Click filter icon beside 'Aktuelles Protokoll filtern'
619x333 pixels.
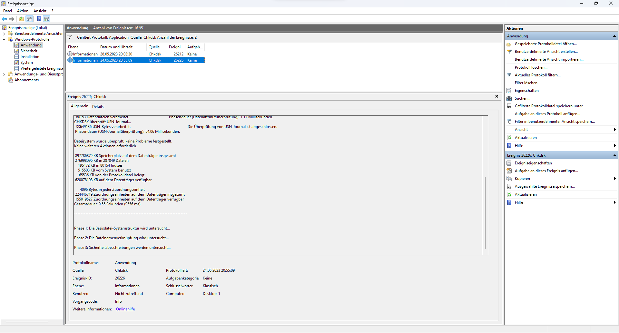pyautogui.click(x=509, y=75)
